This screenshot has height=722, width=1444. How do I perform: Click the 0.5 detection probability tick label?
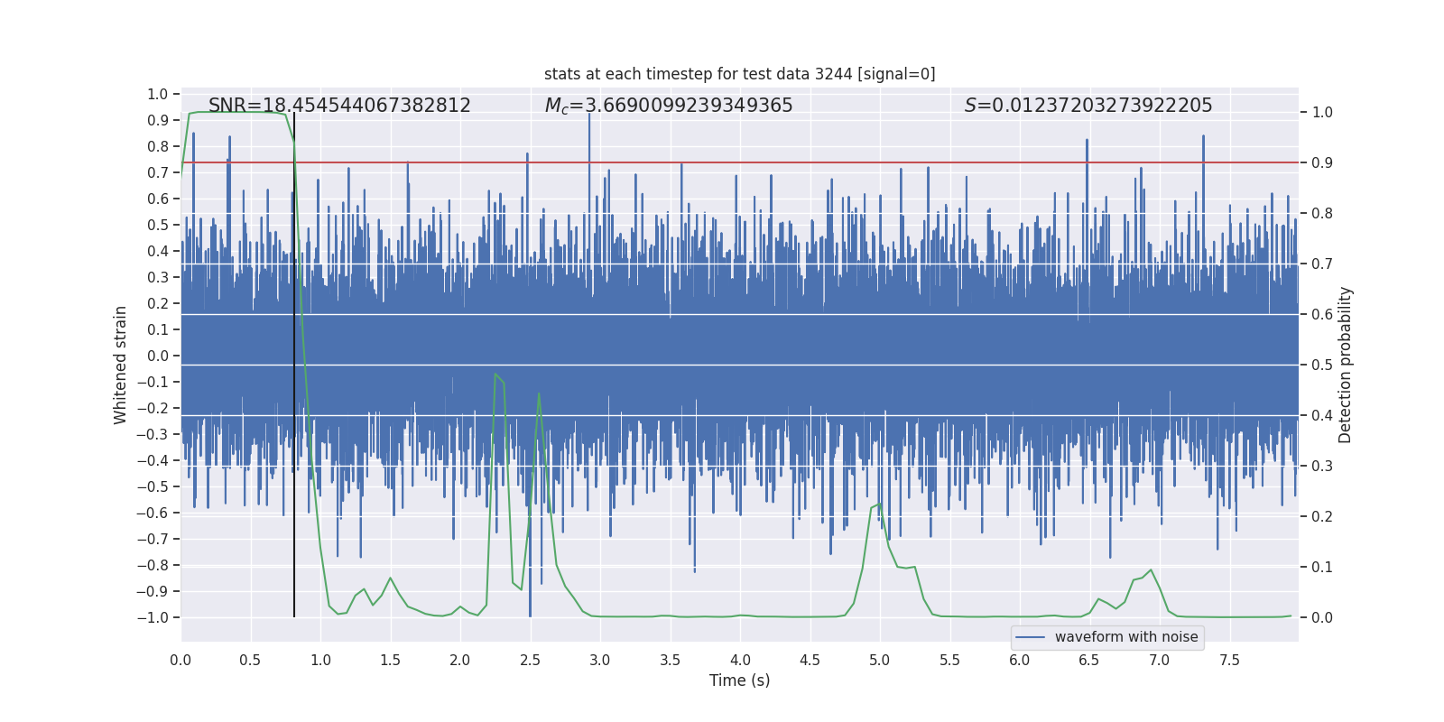[x=1322, y=366]
